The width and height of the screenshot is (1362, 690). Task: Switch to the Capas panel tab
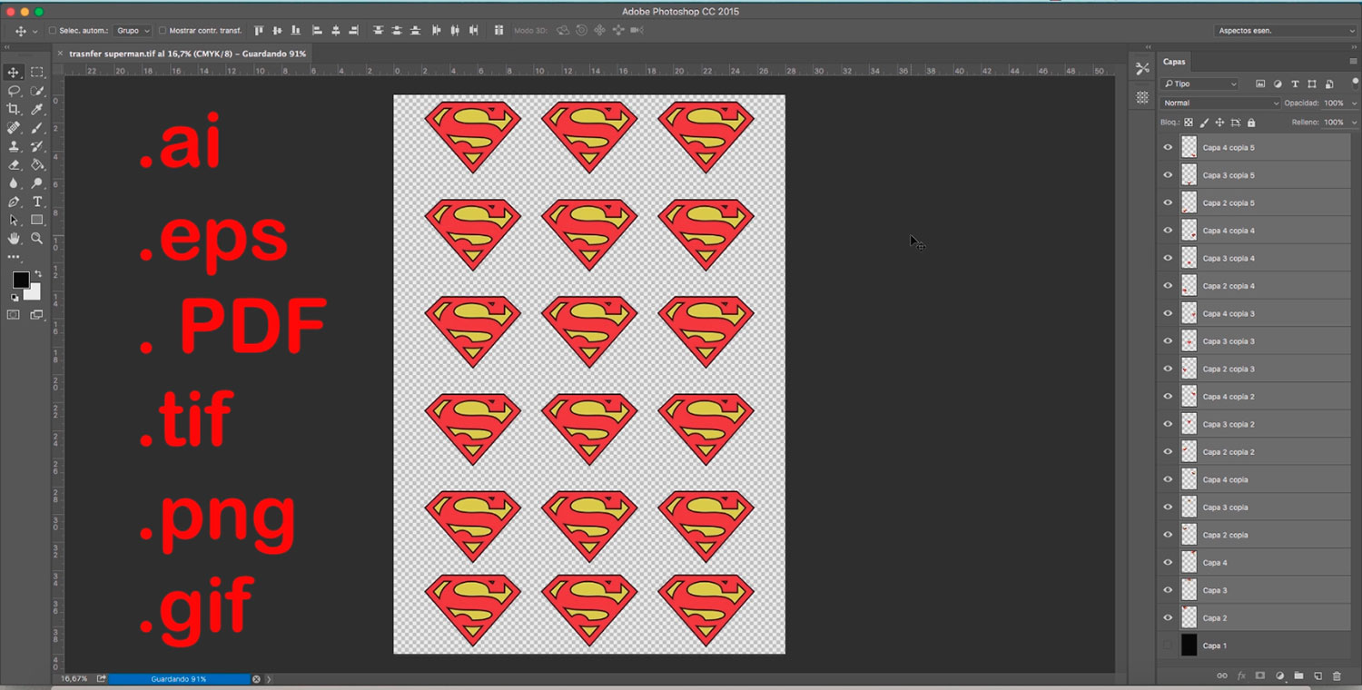point(1174,62)
